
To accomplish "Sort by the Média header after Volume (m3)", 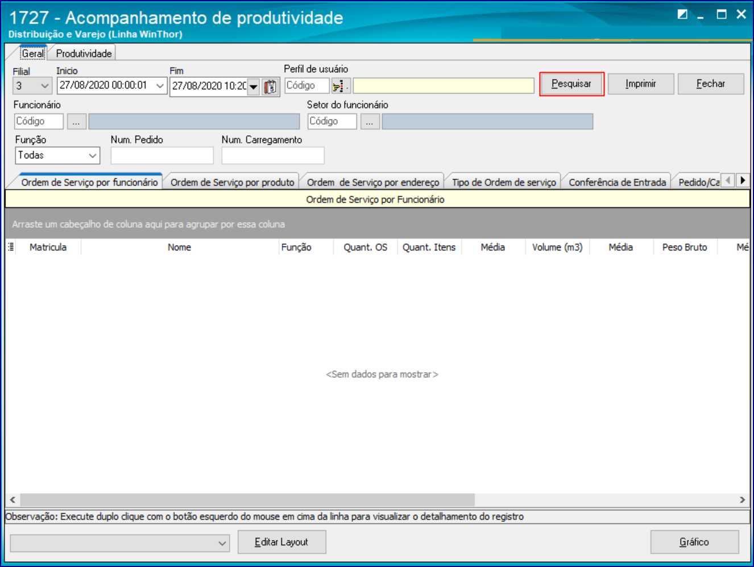I will point(621,247).
